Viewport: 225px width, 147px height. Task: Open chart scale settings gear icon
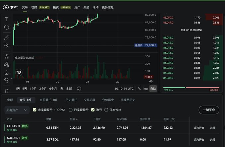[x=151, y=82]
